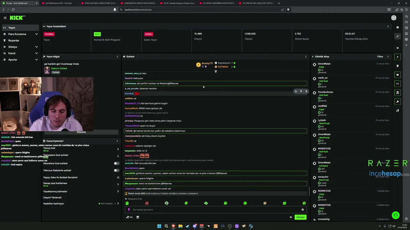
Task: Select the monkey face emote
Action: pyautogui.click(x=265, y=203)
